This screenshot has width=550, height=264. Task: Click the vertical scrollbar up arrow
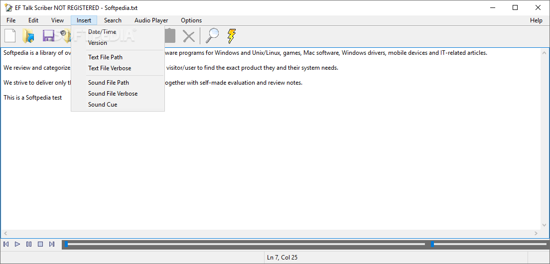tap(545, 53)
